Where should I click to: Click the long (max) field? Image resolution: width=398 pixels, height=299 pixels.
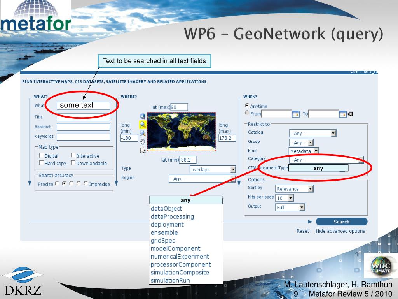pos(227,138)
